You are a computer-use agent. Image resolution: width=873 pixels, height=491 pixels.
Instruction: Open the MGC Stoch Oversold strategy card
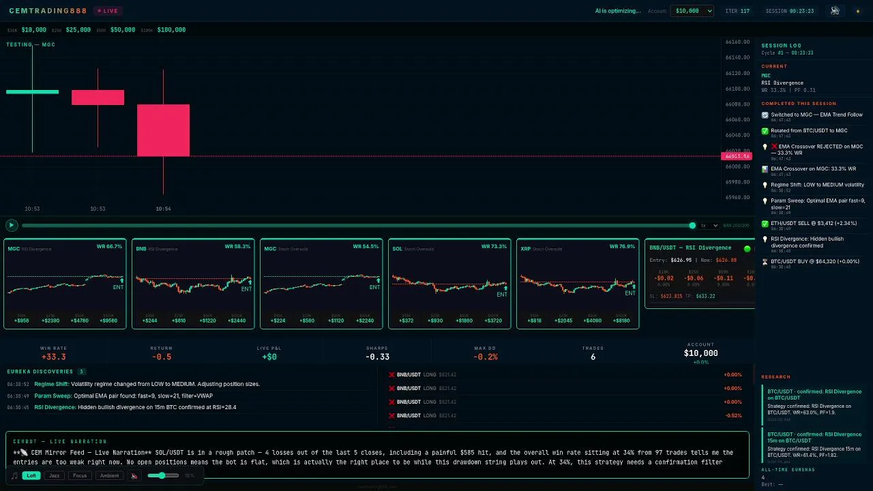pos(321,284)
